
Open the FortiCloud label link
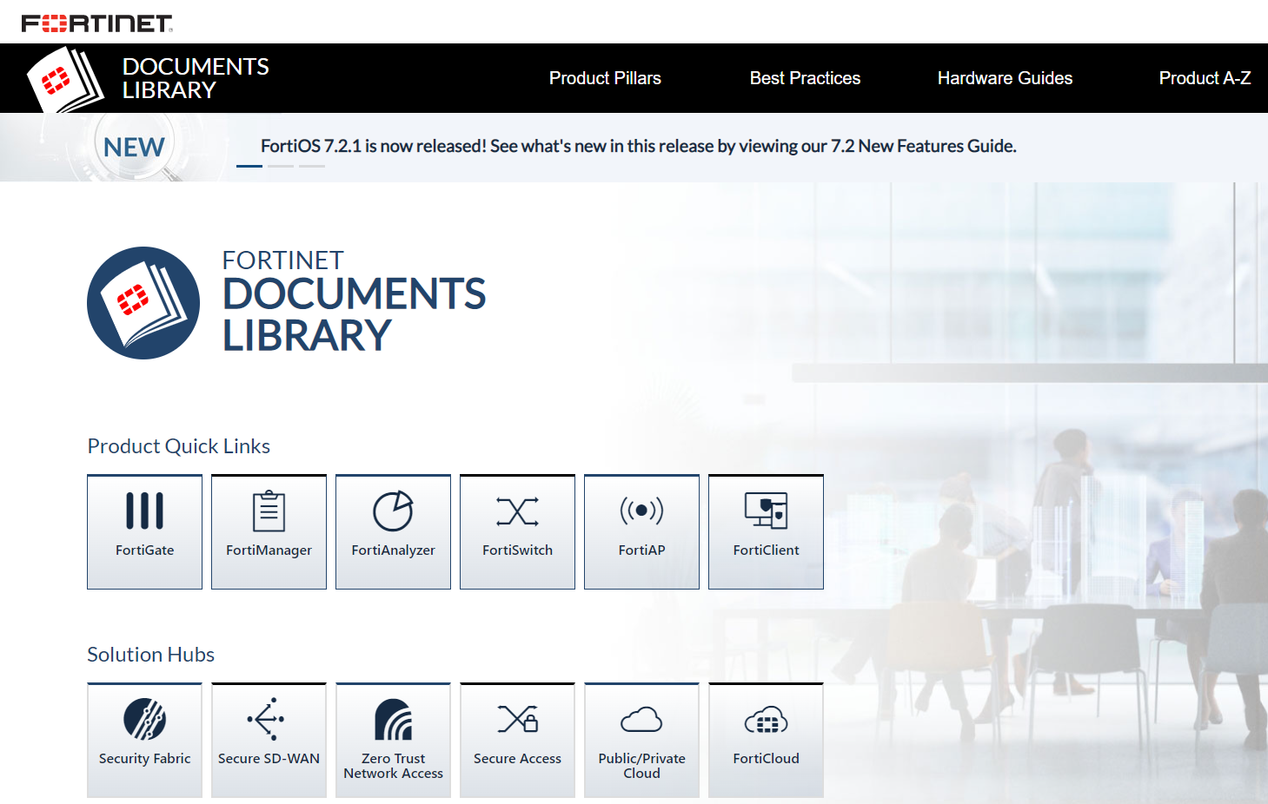coord(766,759)
